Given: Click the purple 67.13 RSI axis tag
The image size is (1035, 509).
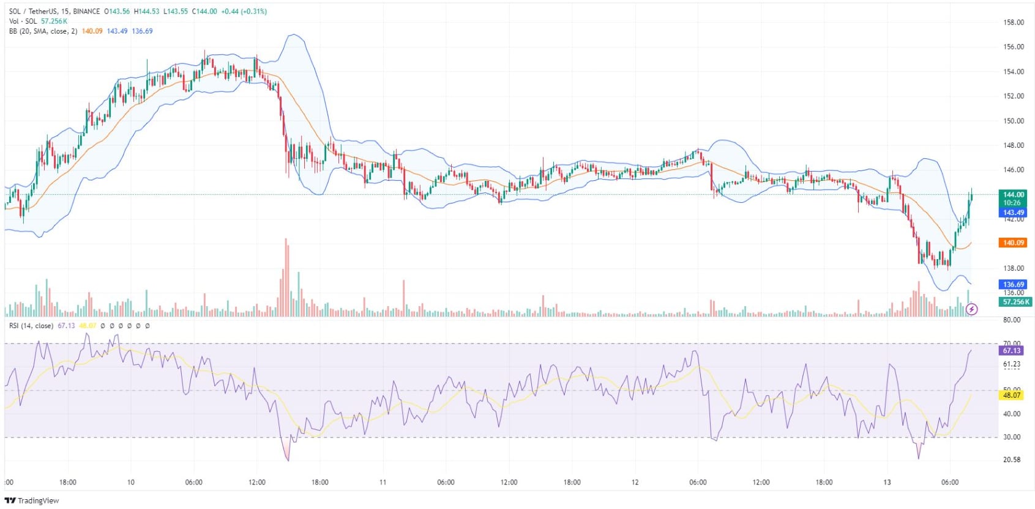Looking at the screenshot, I should coord(1012,351).
